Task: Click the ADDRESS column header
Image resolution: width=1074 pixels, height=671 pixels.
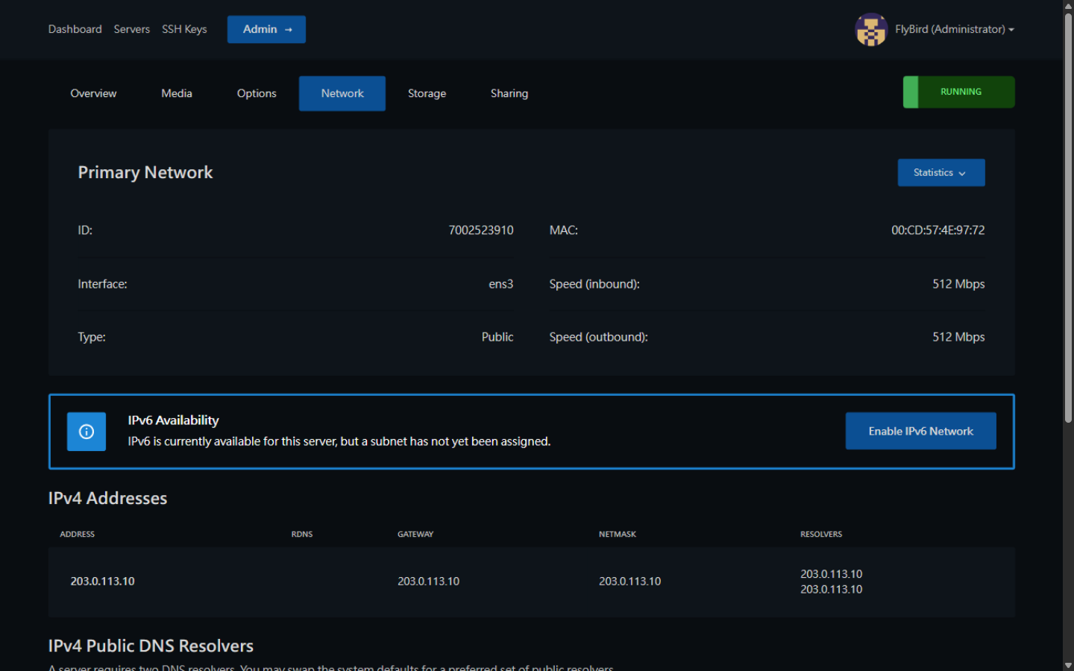Action: (78, 535)
